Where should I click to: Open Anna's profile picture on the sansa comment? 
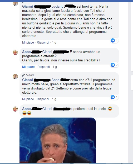point(15,52)
